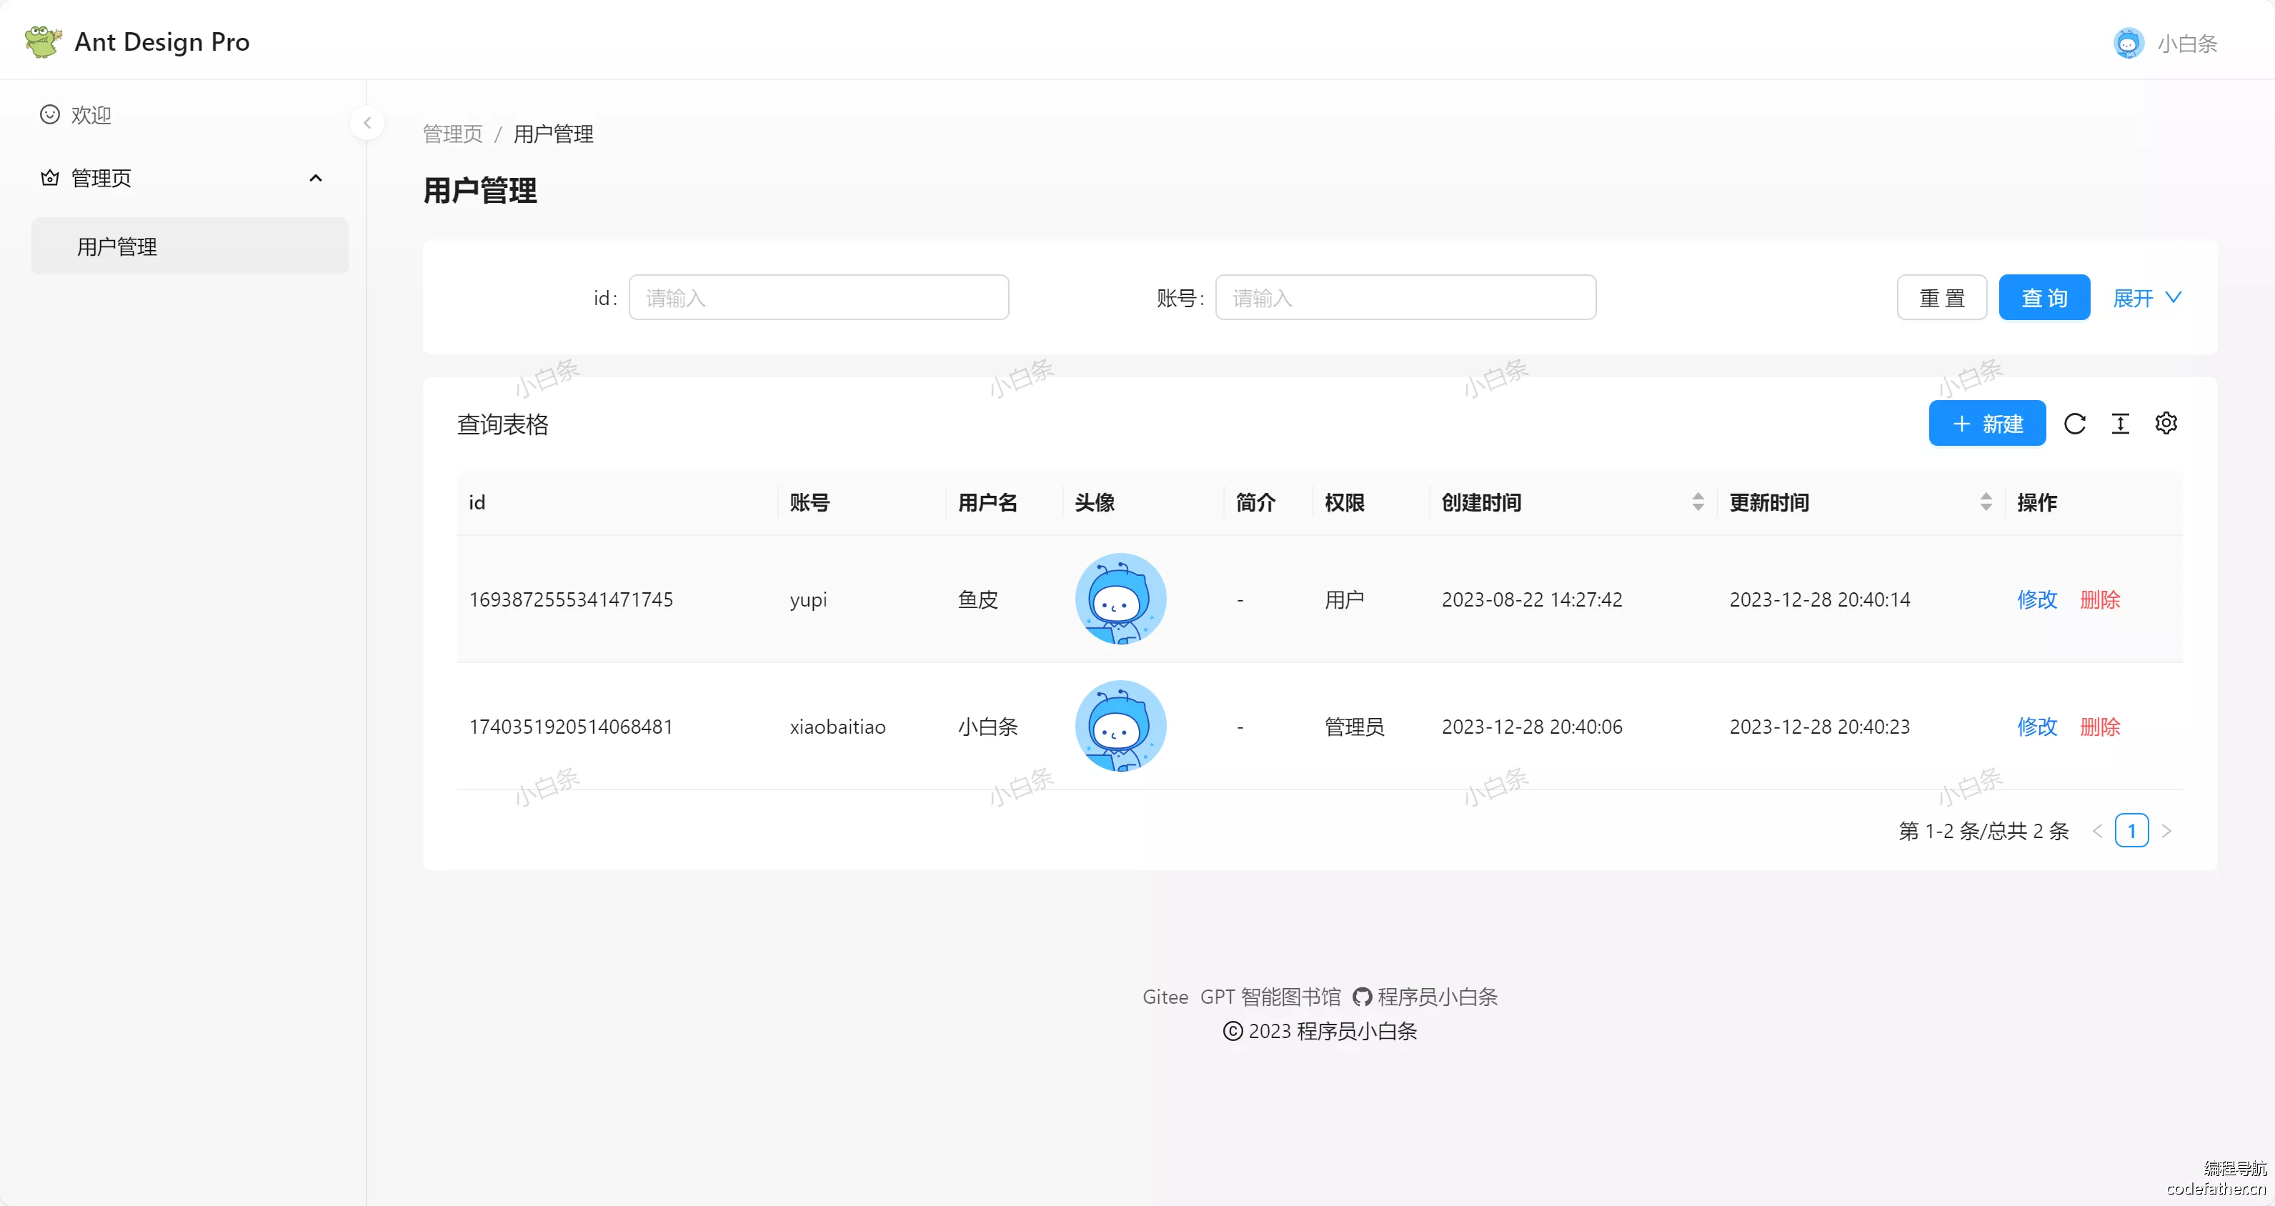Open xiaobaitiao's avatar image
The width and height of the screenshot is (2275, 1206).
(1121, 726)
